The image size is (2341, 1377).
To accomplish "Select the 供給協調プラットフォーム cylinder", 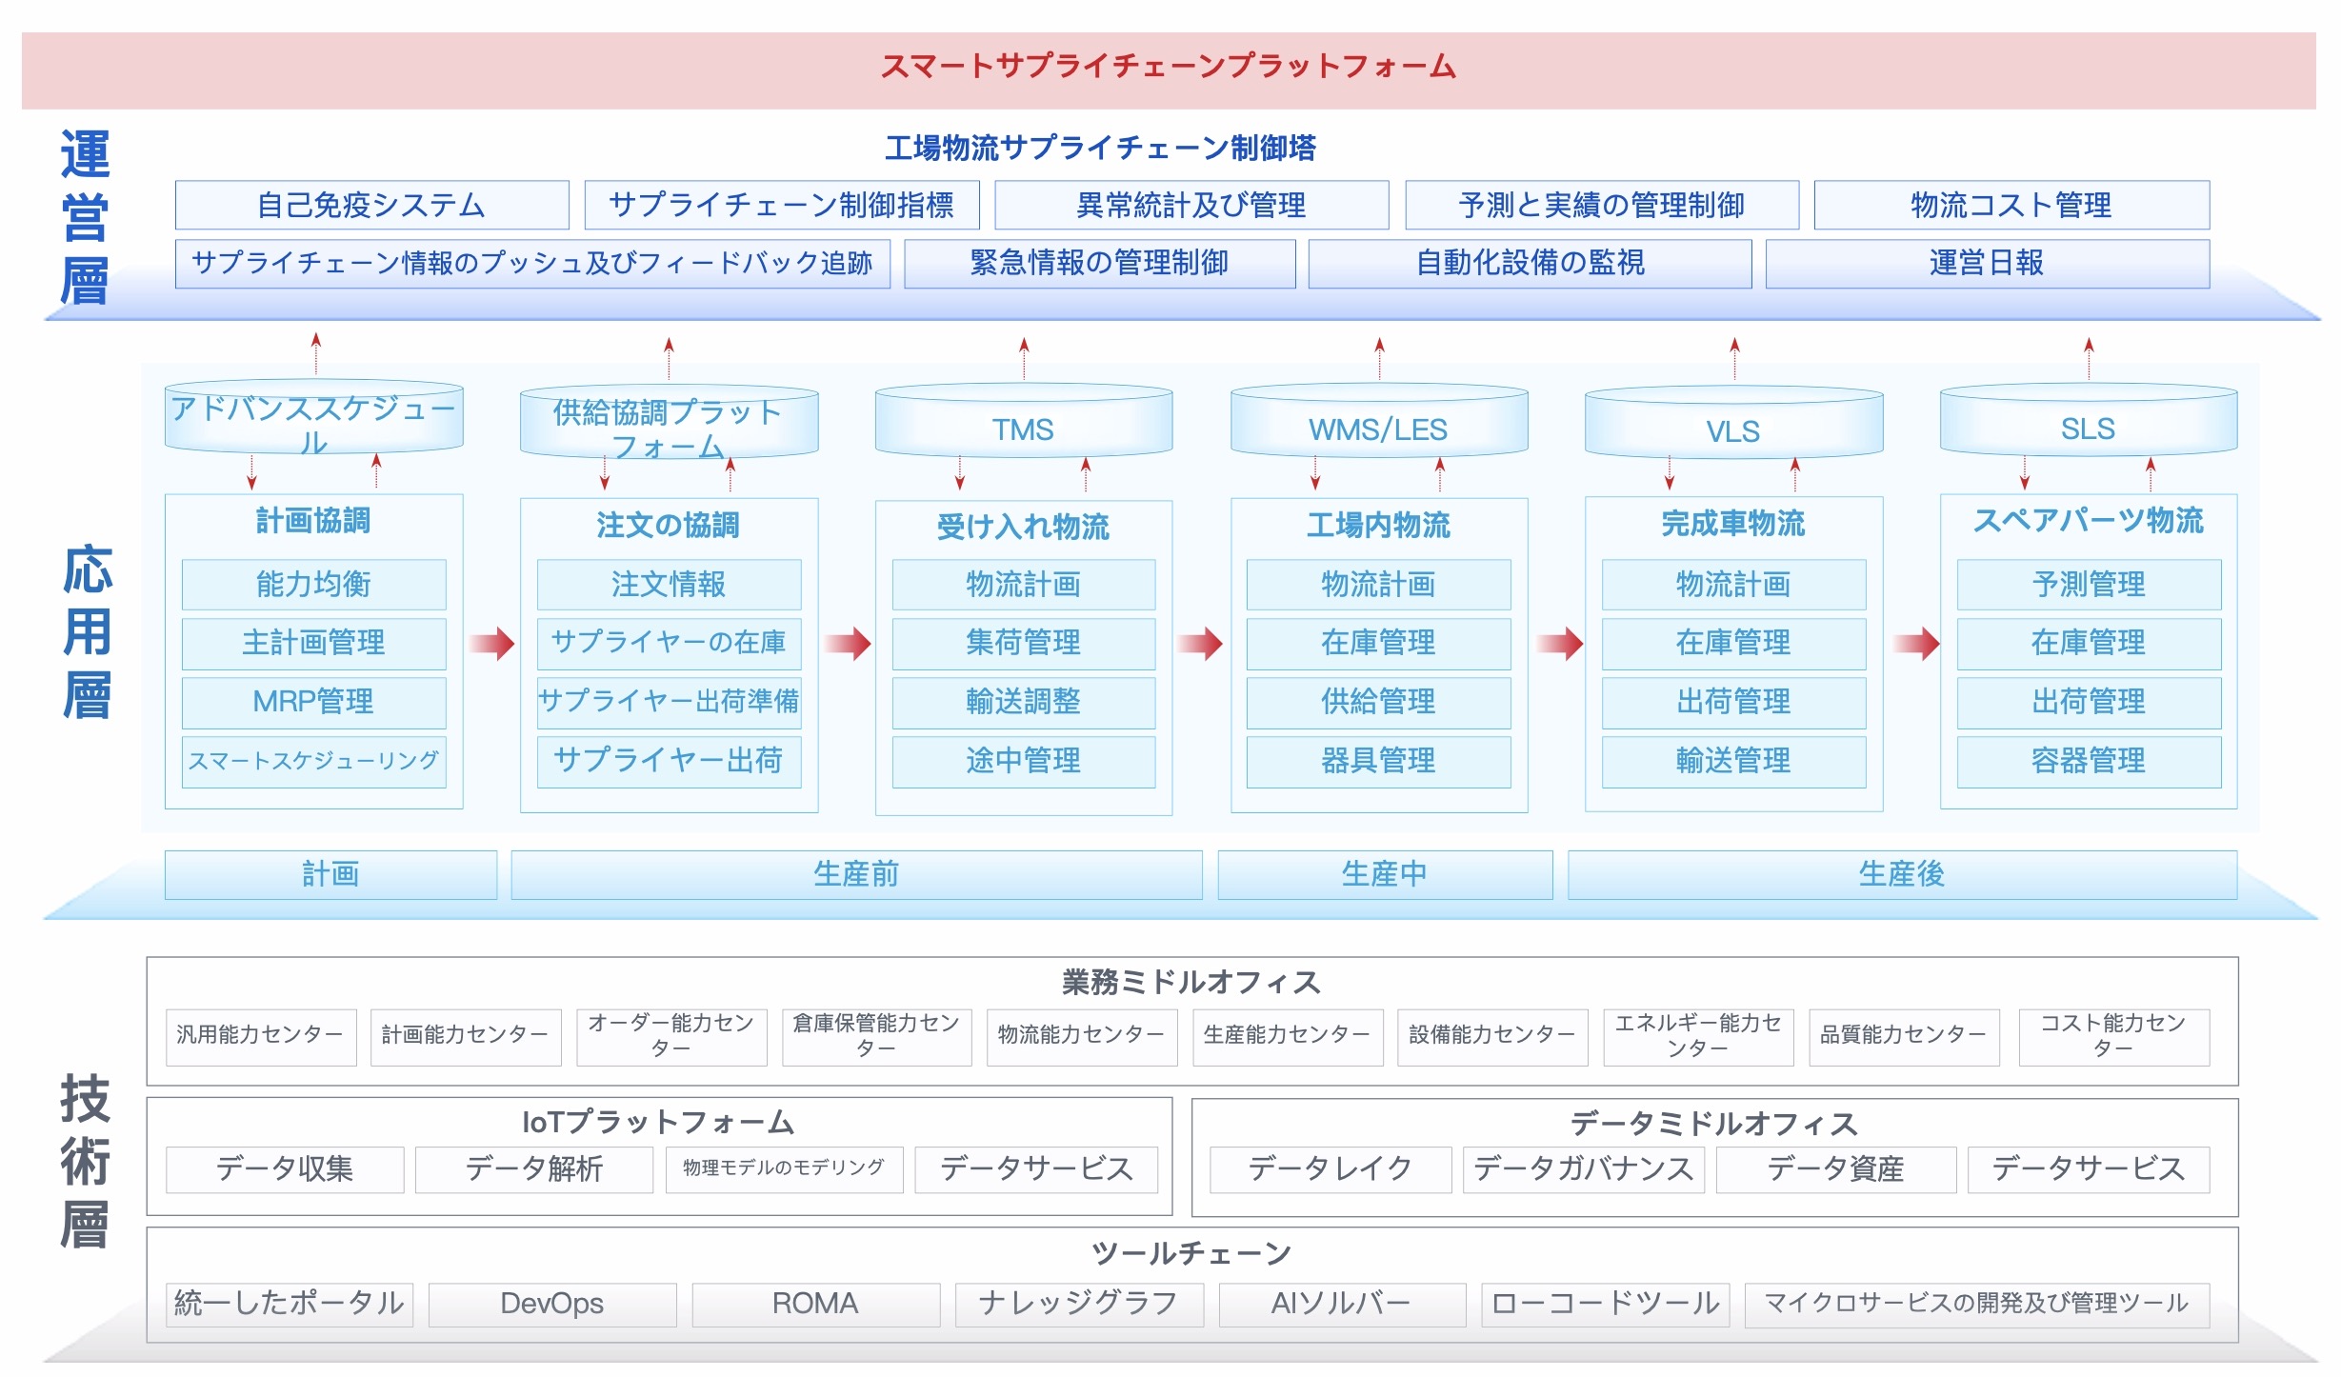I will click(669, 421).
